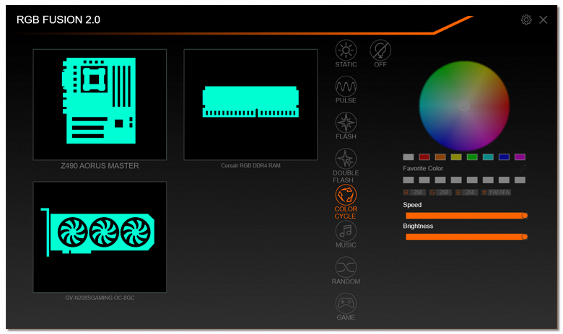This screenshot has height=334, width=563.
Task: Choose the Flash lighting effect
Action: (346, 123)
